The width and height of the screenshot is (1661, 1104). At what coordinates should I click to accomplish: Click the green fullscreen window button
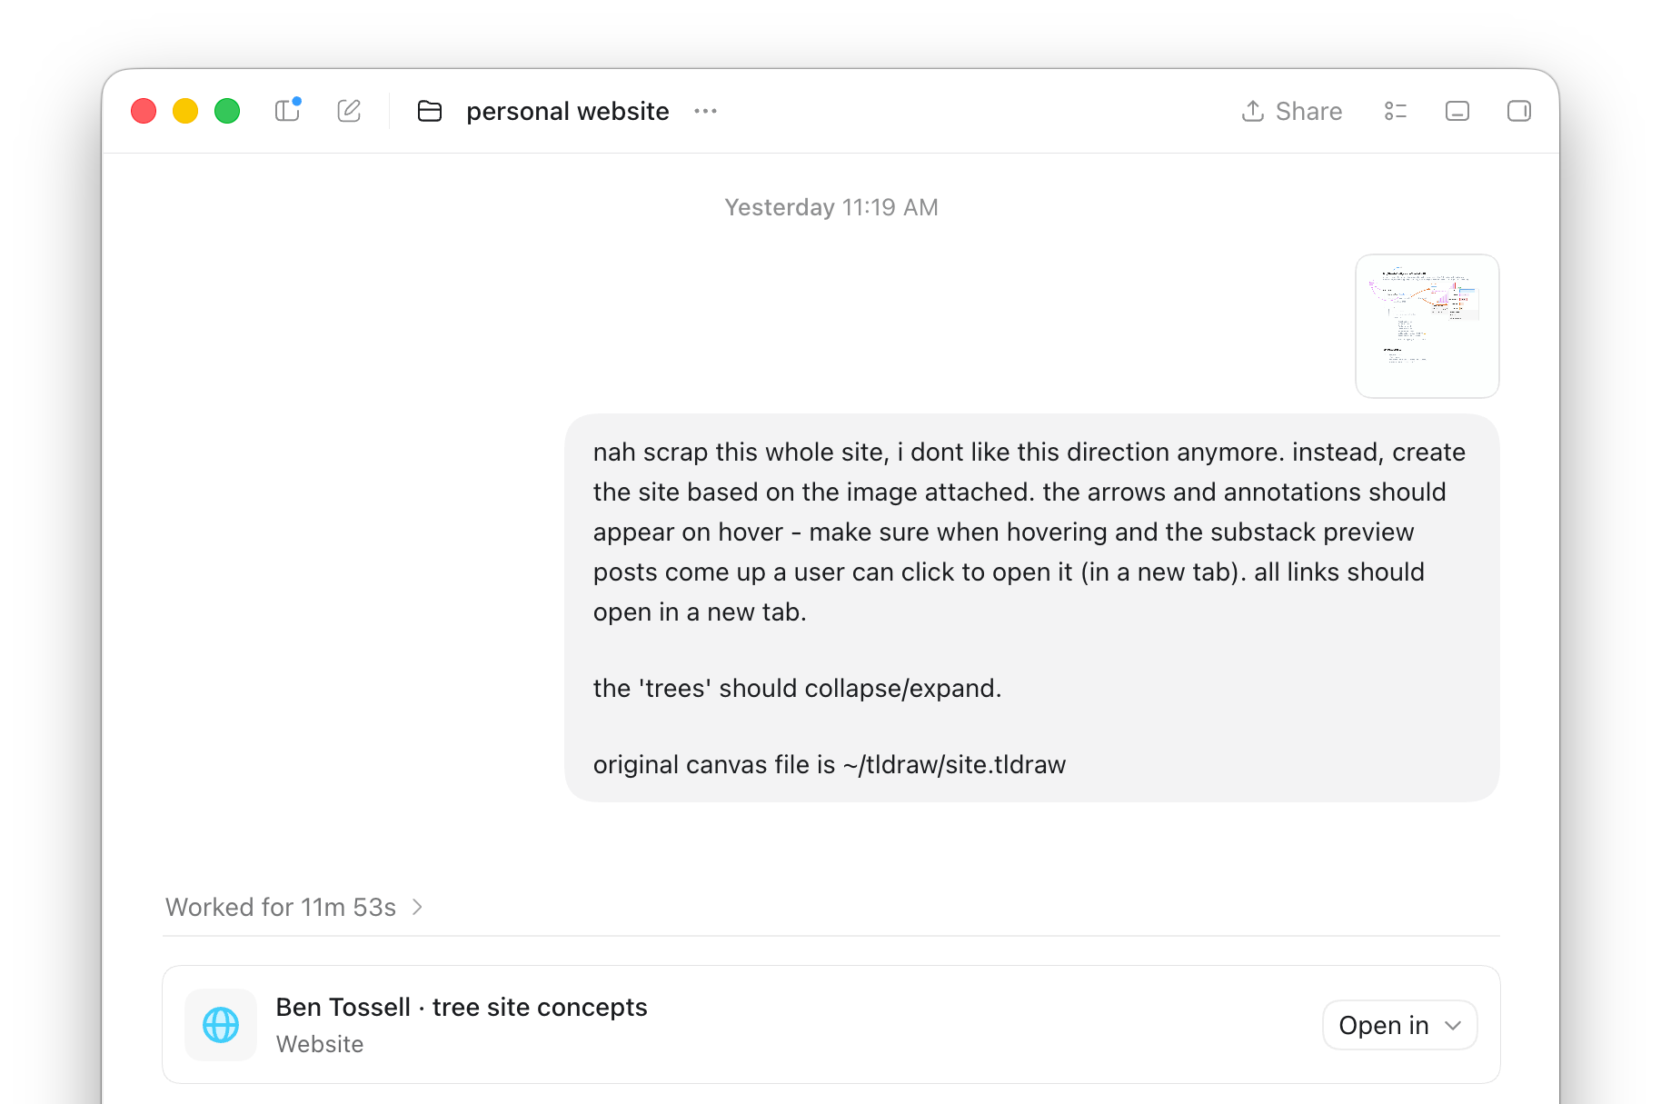[x=227, y=111]
